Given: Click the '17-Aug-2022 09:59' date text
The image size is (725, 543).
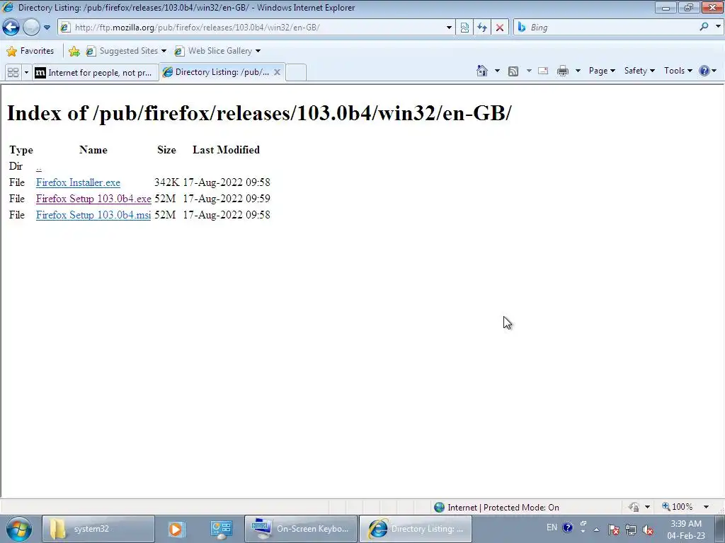Looking at the screenshot, I should (x=227, y=199).
